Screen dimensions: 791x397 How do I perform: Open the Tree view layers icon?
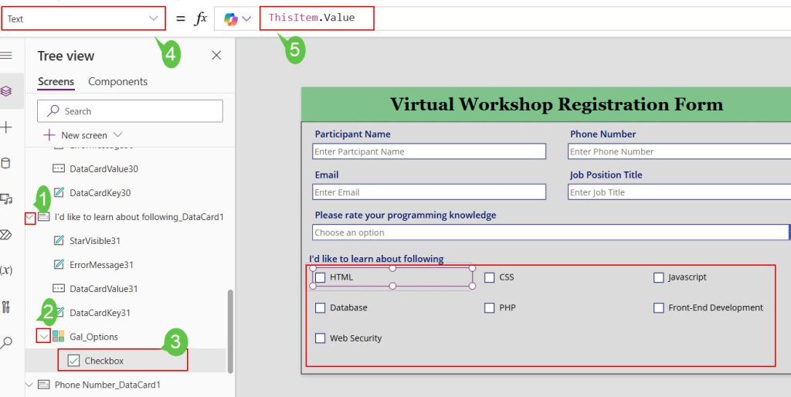tap(6, 91)
